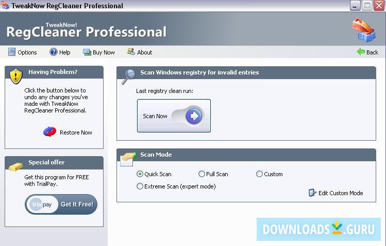Select Extreme Scan (expert mode) option
Viewport: 386px width, 246px height.
pos(140,186)
